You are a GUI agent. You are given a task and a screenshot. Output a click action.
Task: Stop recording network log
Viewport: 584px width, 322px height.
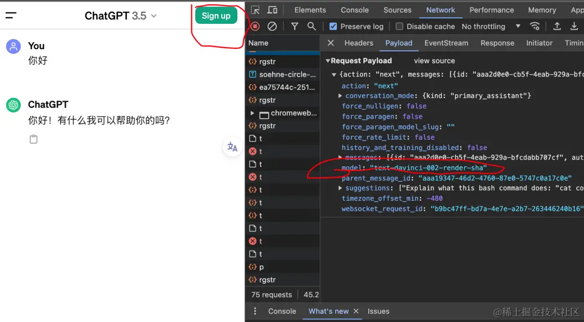click(x=255, y=27)
